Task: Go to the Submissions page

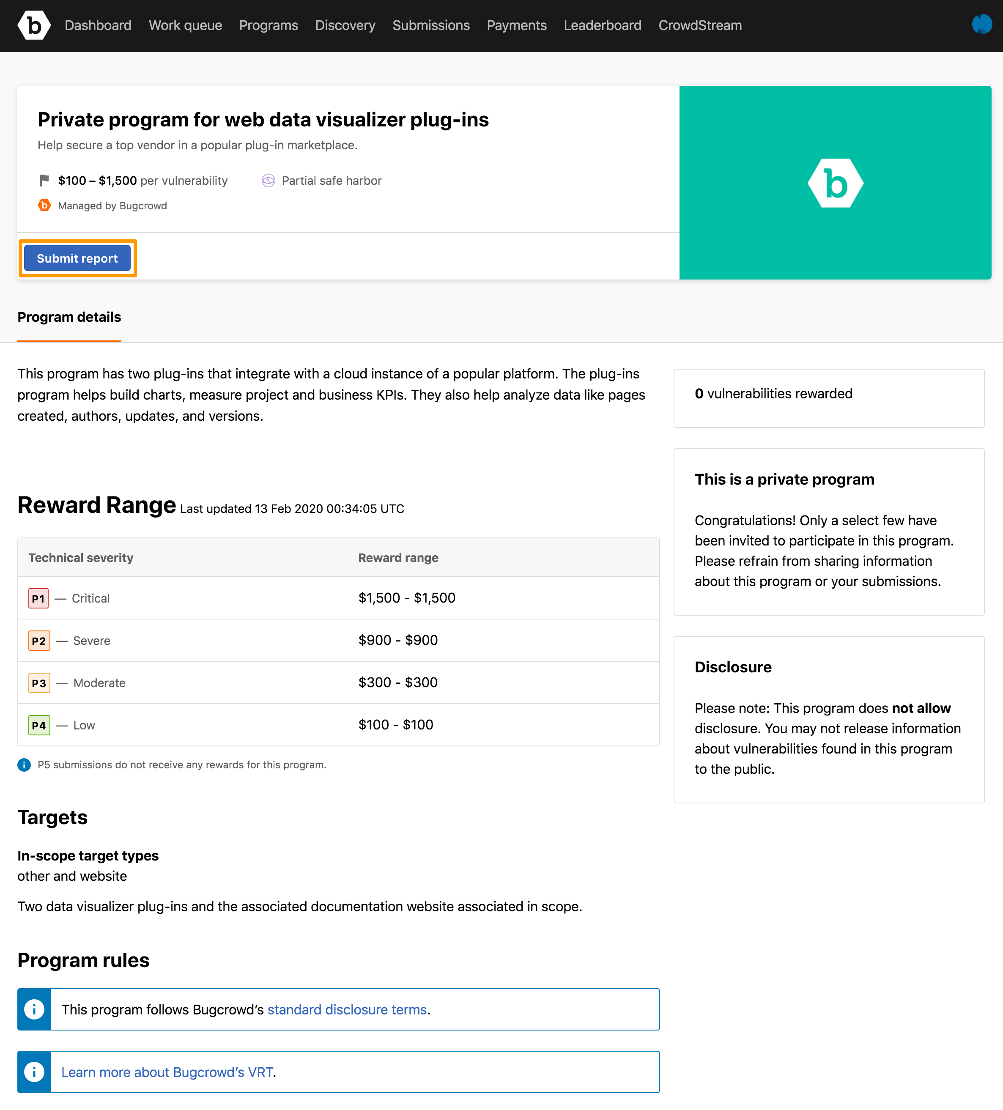Action: 431,25
